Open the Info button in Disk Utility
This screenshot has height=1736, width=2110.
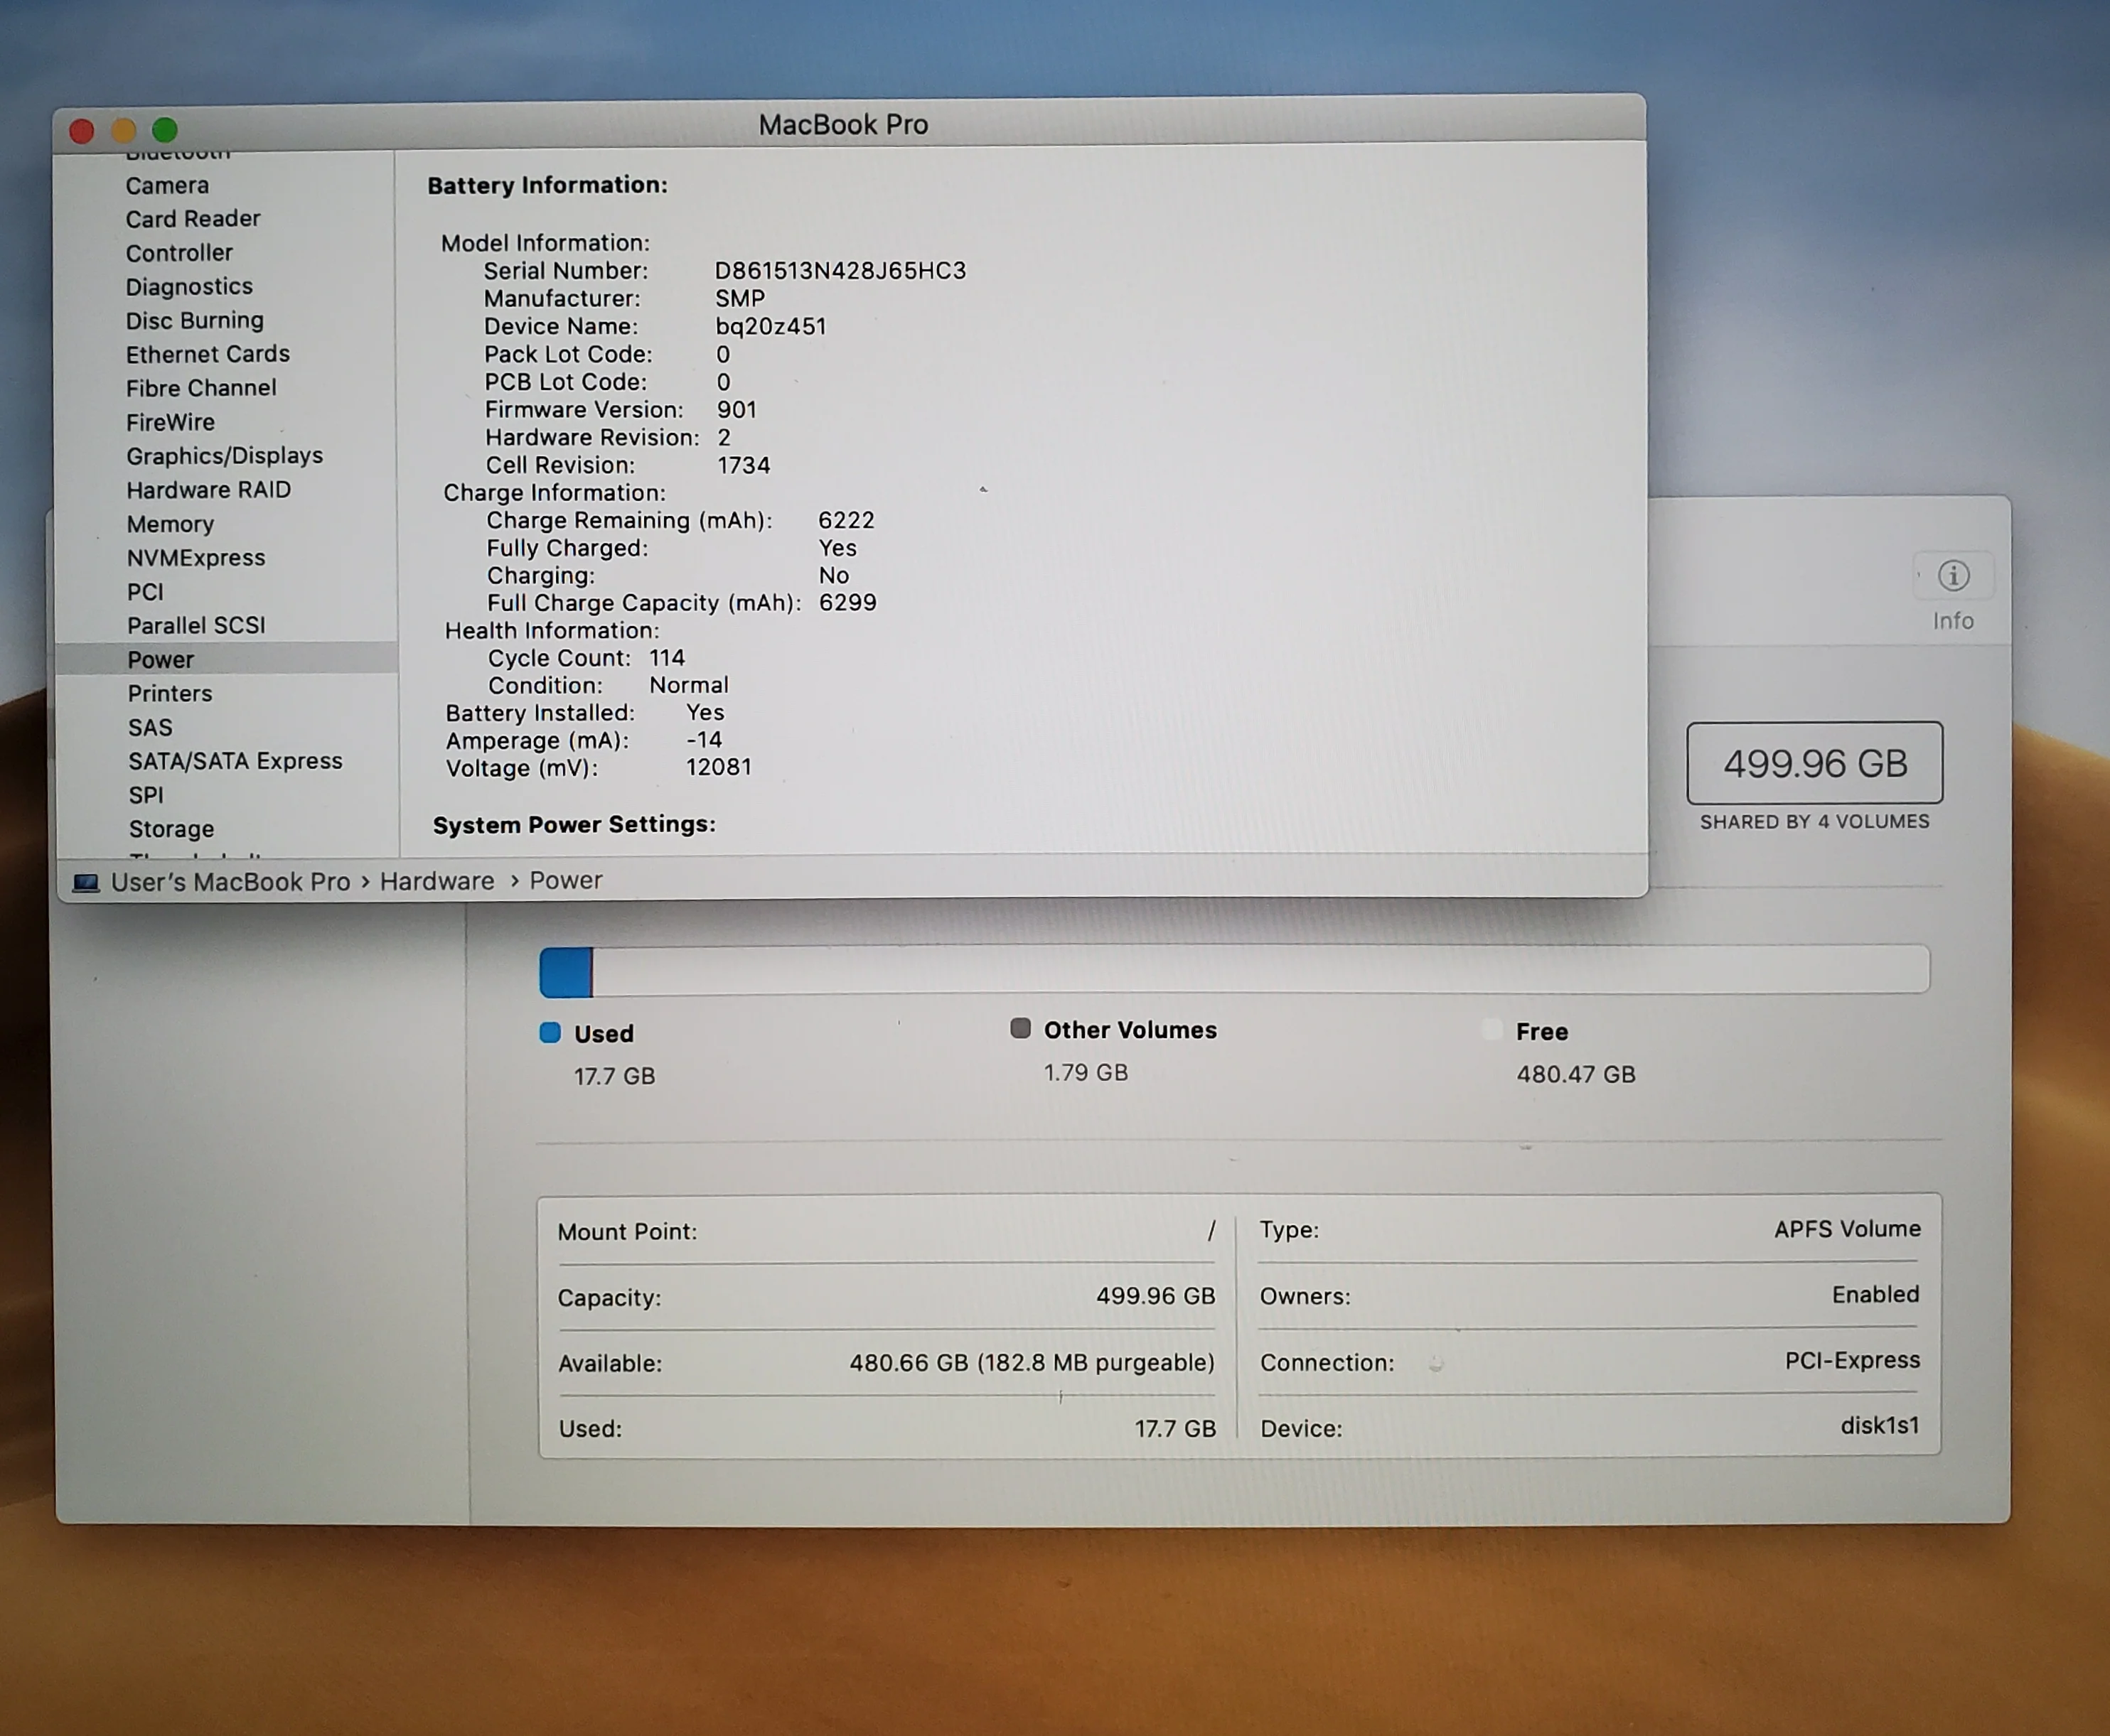pos(1953,576)
